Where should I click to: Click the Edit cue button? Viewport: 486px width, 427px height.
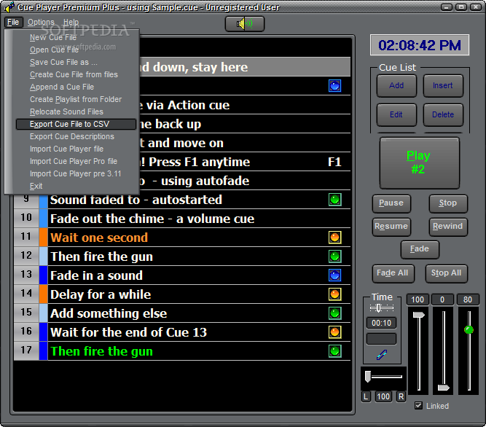coord(396,114)
